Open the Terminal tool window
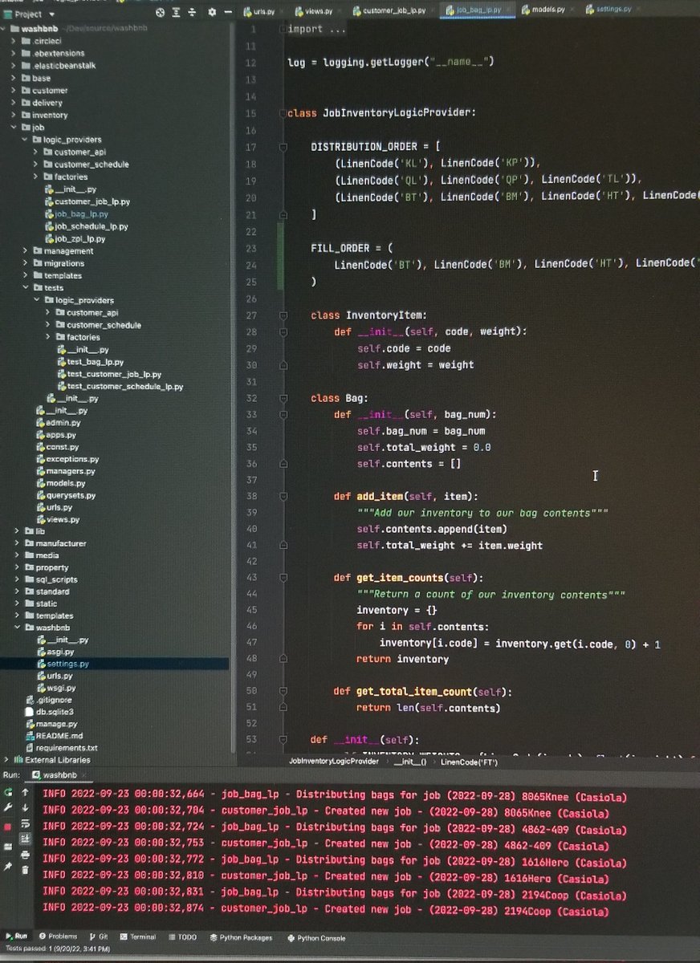This screenshot has height=963, width=700. (x=137, y=937)
